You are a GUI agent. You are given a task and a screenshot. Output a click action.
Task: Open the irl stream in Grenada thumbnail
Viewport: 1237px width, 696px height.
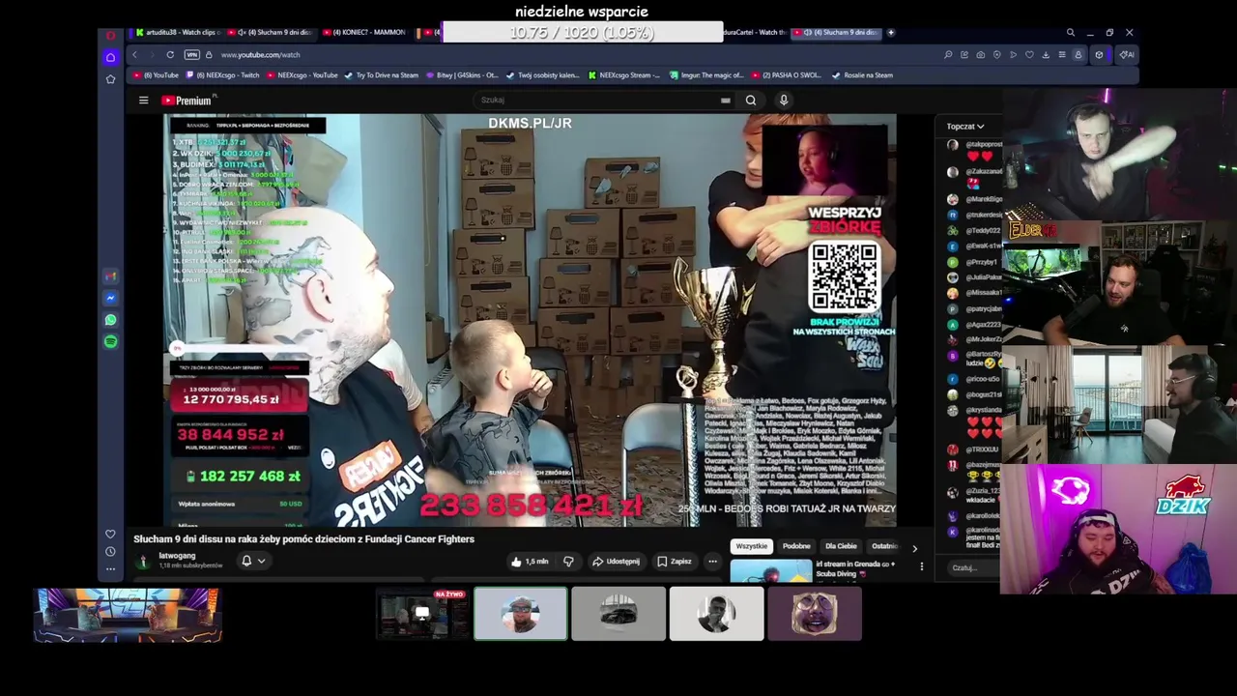click(x=770, y=572)
